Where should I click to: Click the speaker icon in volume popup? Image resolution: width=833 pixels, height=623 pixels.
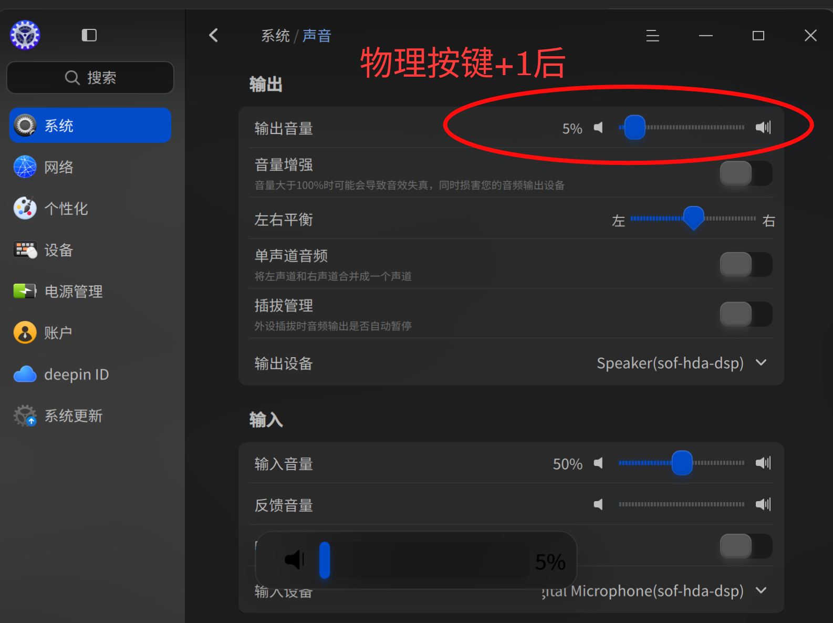294,560
